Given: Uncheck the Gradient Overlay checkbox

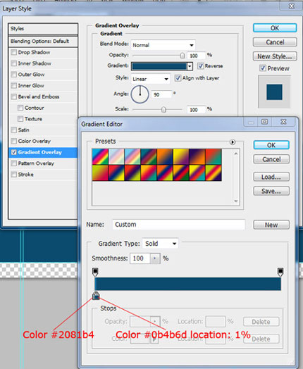Looking at the screenshot, I should (x=14, y=152).
